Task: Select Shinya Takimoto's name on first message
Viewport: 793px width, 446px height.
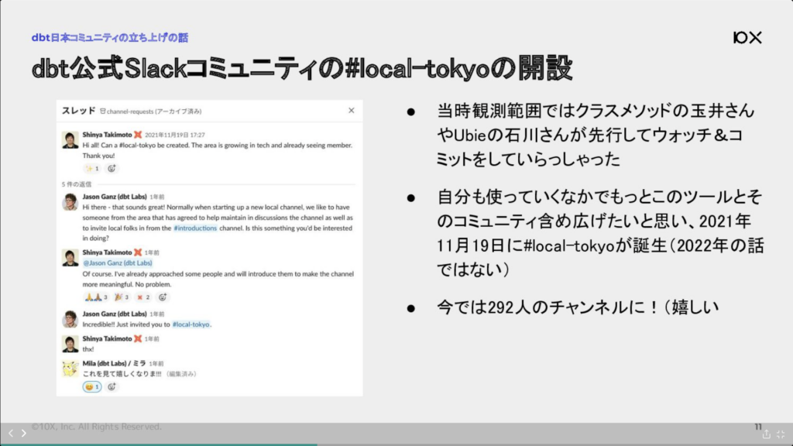Action: [x=107, y=135]
